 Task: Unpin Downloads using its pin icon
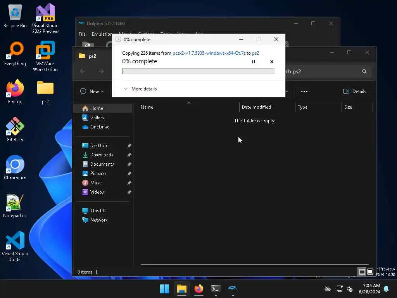129,155
